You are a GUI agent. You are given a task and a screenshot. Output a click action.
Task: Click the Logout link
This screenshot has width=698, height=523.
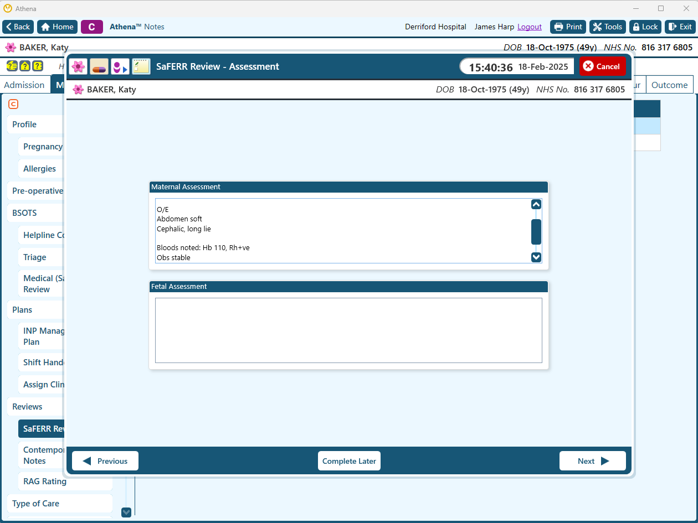[530, 27]
